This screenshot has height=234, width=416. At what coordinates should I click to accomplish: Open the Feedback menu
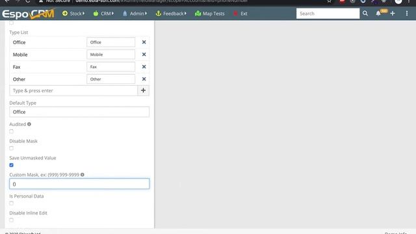pyautogui.click(x=171, y=14)
